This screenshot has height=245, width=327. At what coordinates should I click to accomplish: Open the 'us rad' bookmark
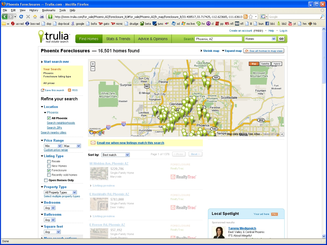(17, 24)
